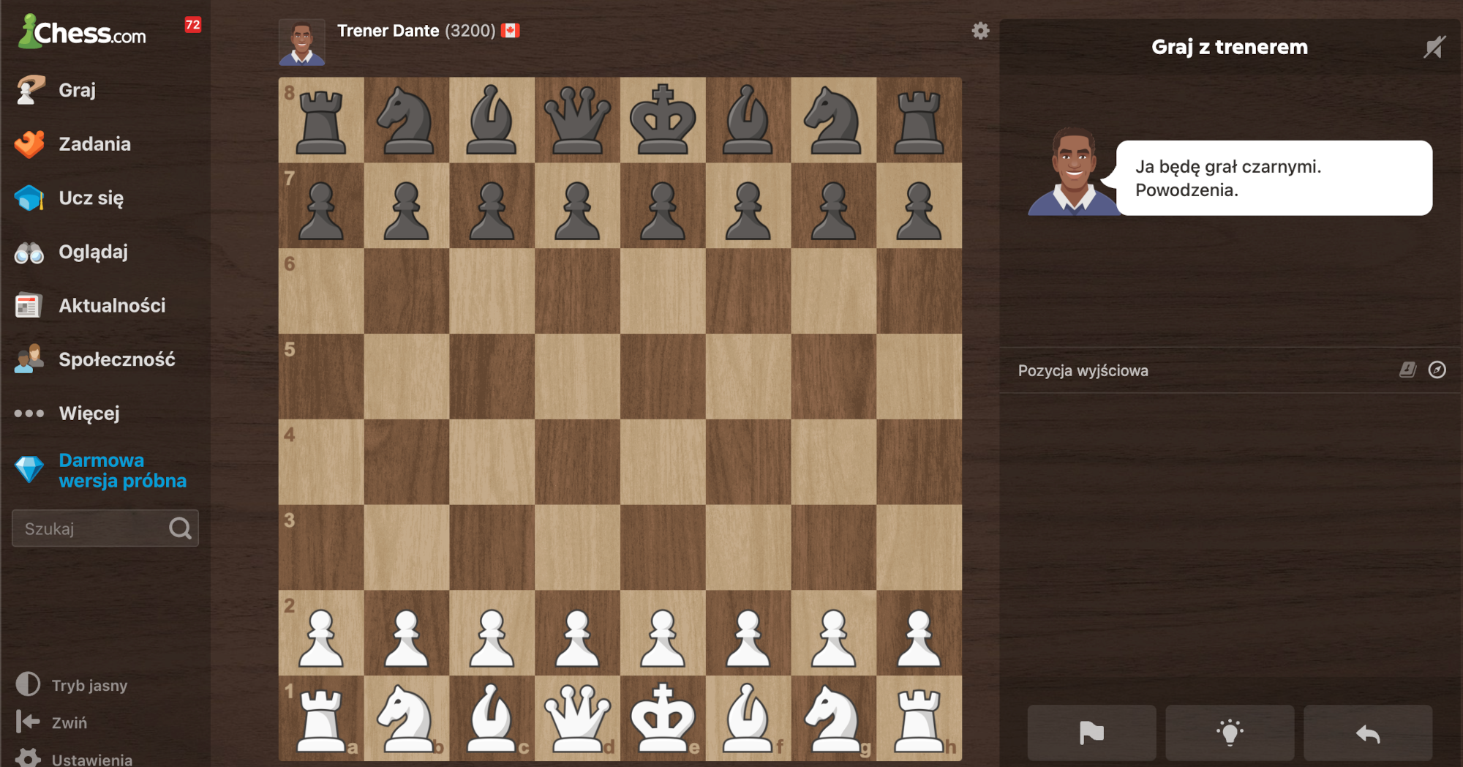1463x767 pixels.
Task: Open Społeczność from the sidebar
Action: [x=116, y=359]
